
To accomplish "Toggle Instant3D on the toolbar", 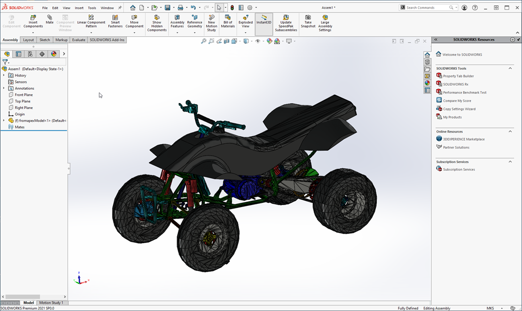I will pyautogui.click(x=263, y=20).
